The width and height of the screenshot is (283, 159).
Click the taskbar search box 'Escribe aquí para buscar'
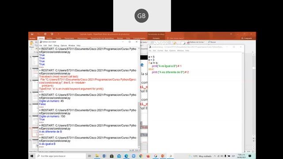pyautogui.click(x=61, y=156)
